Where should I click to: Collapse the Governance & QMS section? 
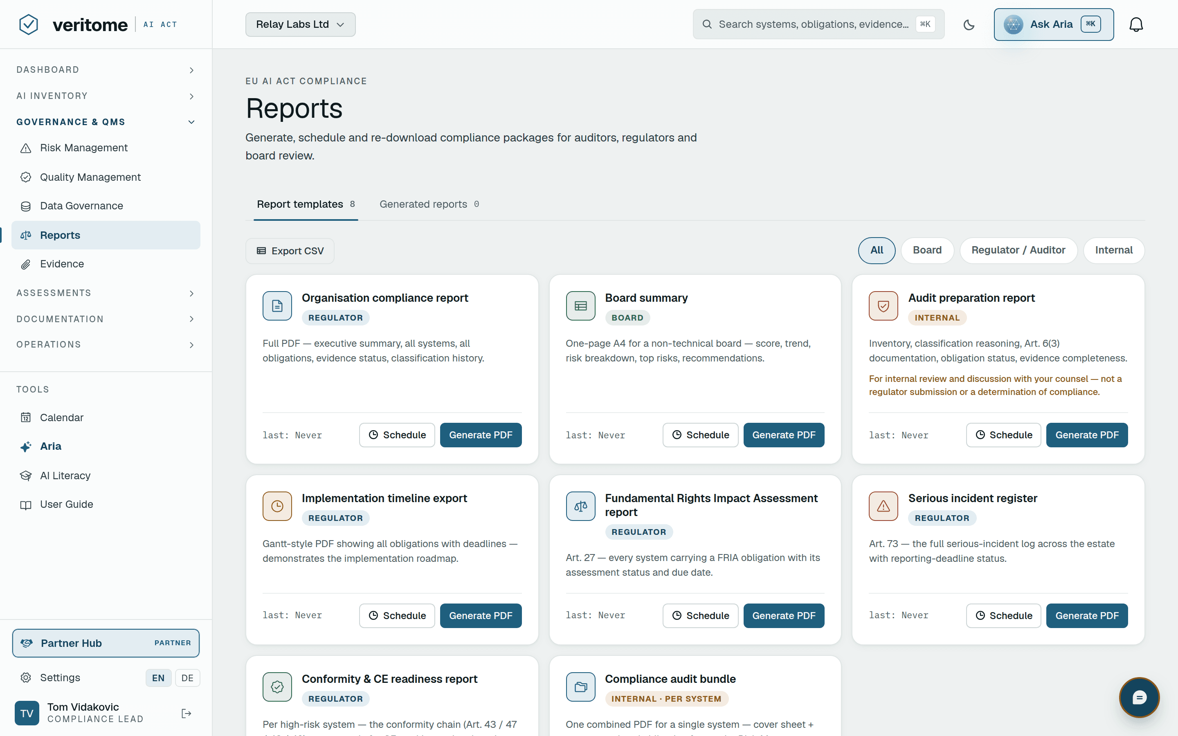click(x=106, y=122)
